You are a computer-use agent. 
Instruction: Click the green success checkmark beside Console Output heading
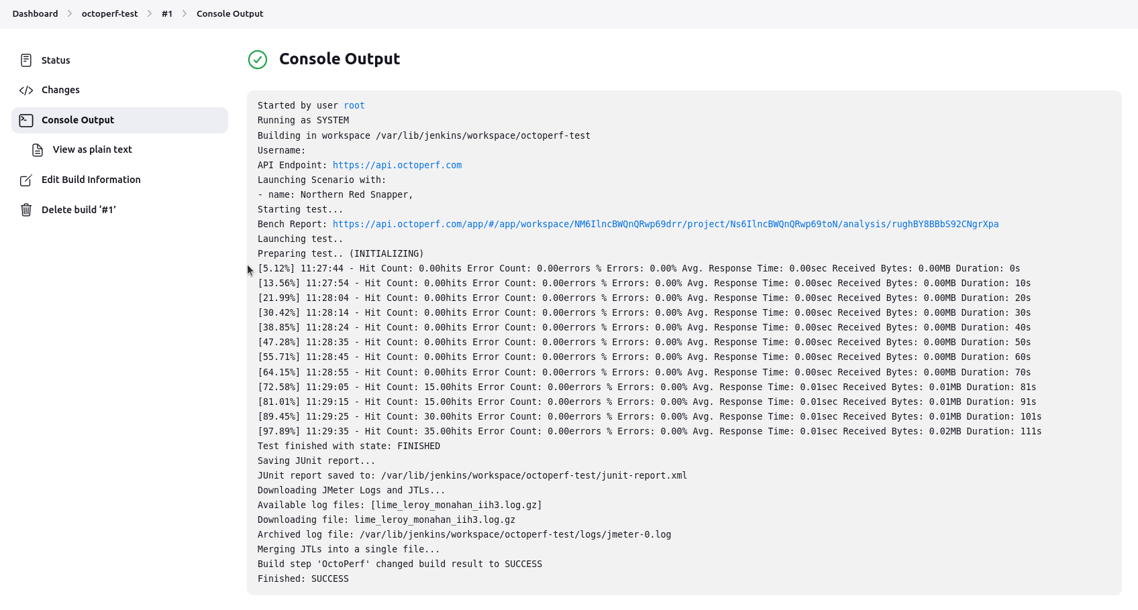pyautogui.click(x=258, y=60)
